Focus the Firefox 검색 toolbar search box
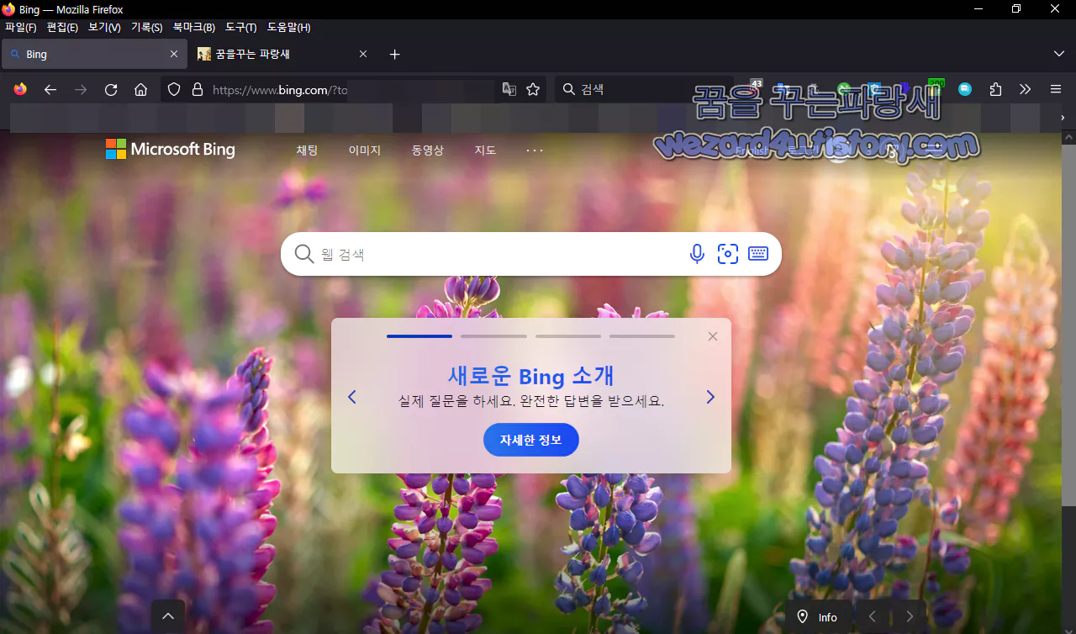Screen dimensions: 1076x634 [643, 89]
